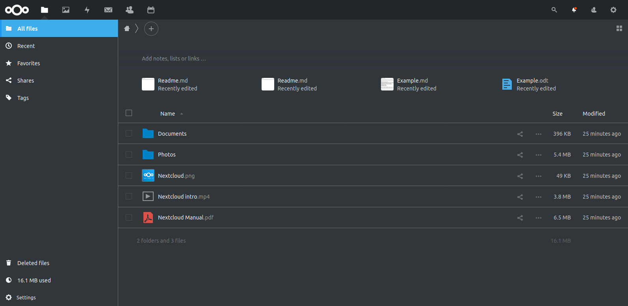Select All files in sidebar

coord(59,28)
